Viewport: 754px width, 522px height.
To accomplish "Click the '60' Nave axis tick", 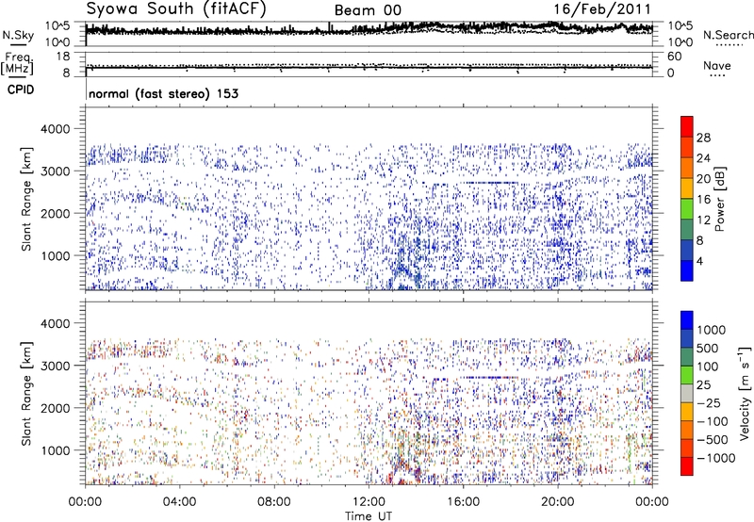I will 674,57.
